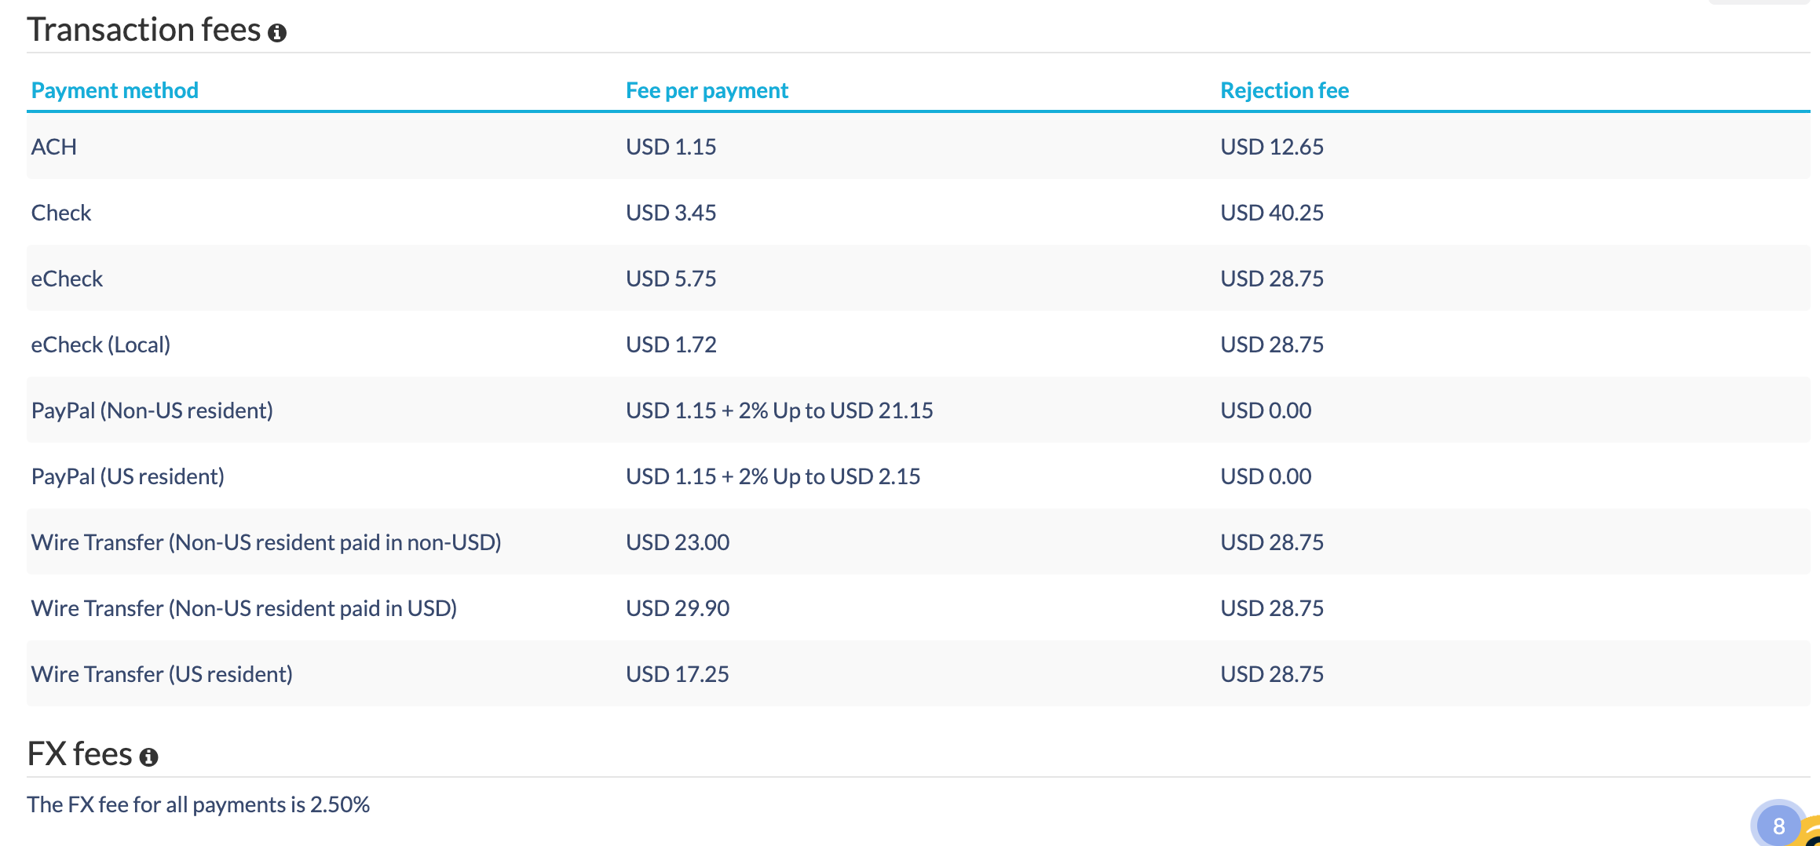Click the eCheck (Local) row label
The width and height of the screenshot is (1820, 846).
point(101,345)
